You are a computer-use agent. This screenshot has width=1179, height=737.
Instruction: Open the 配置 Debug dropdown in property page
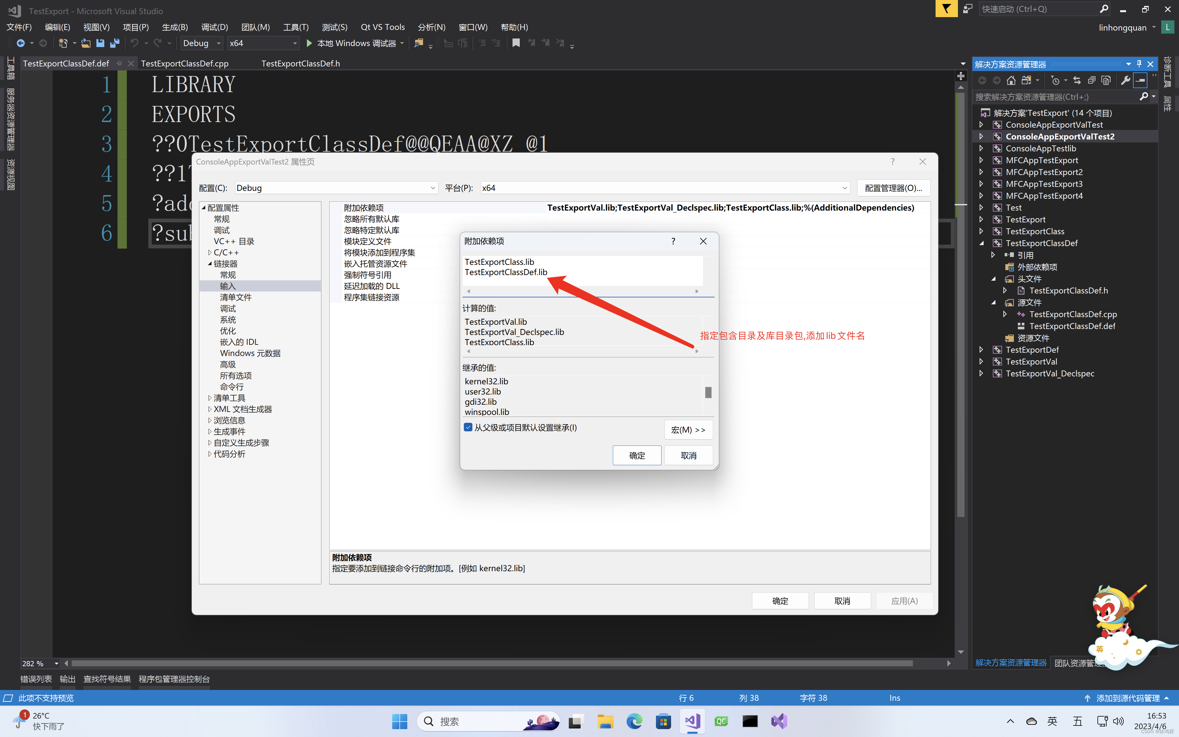click(337, 188)
